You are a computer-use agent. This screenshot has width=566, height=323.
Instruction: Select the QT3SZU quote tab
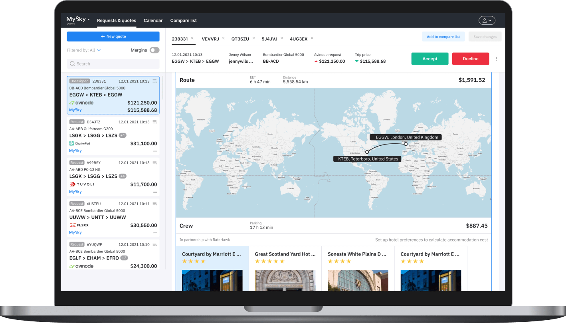[240, 39]
